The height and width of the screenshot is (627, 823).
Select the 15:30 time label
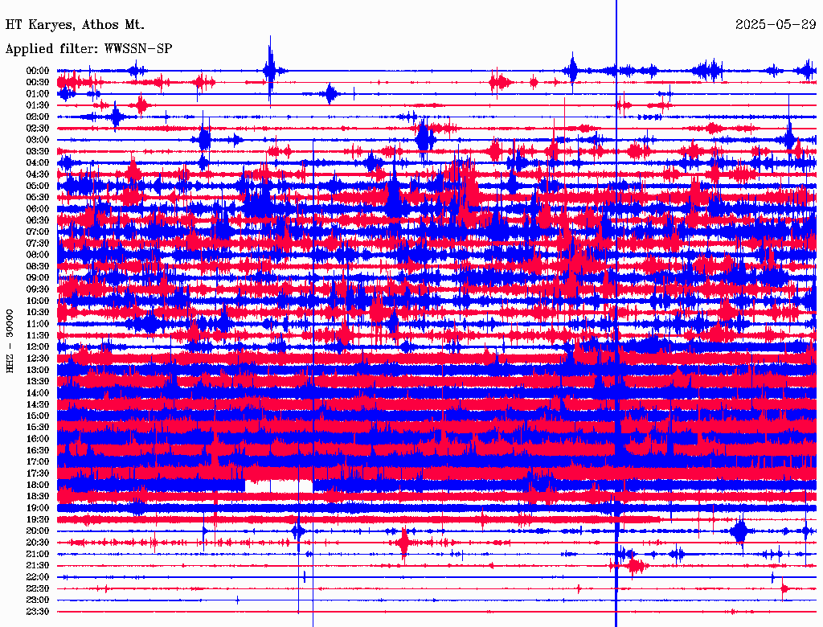coord(38,428)
